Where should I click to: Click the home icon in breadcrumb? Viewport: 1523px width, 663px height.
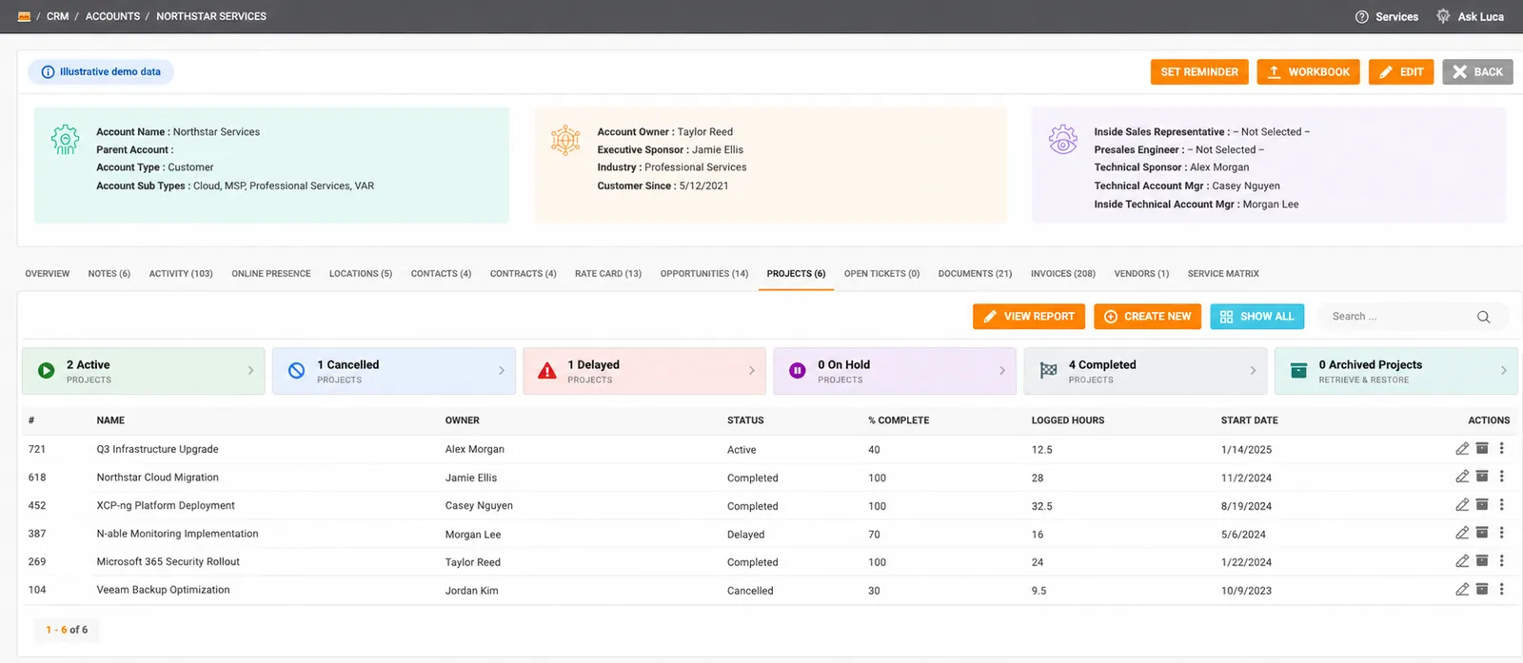tap(24, 16)
